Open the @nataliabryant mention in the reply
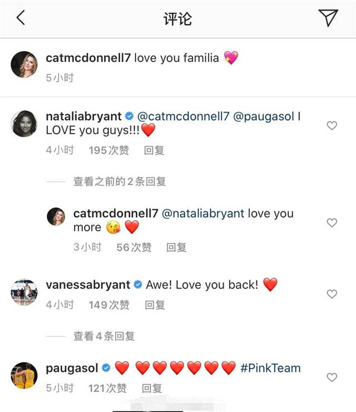 point(202,214)
